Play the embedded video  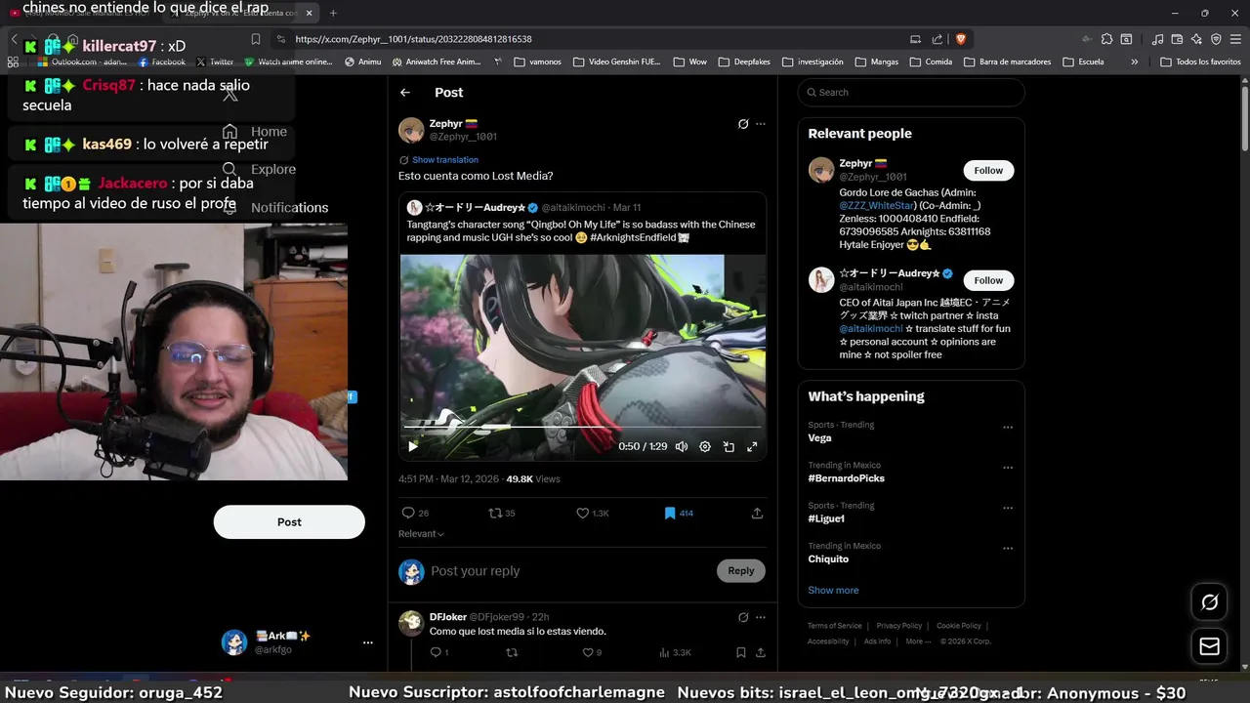pyautogui.click(x=413, y=446)
